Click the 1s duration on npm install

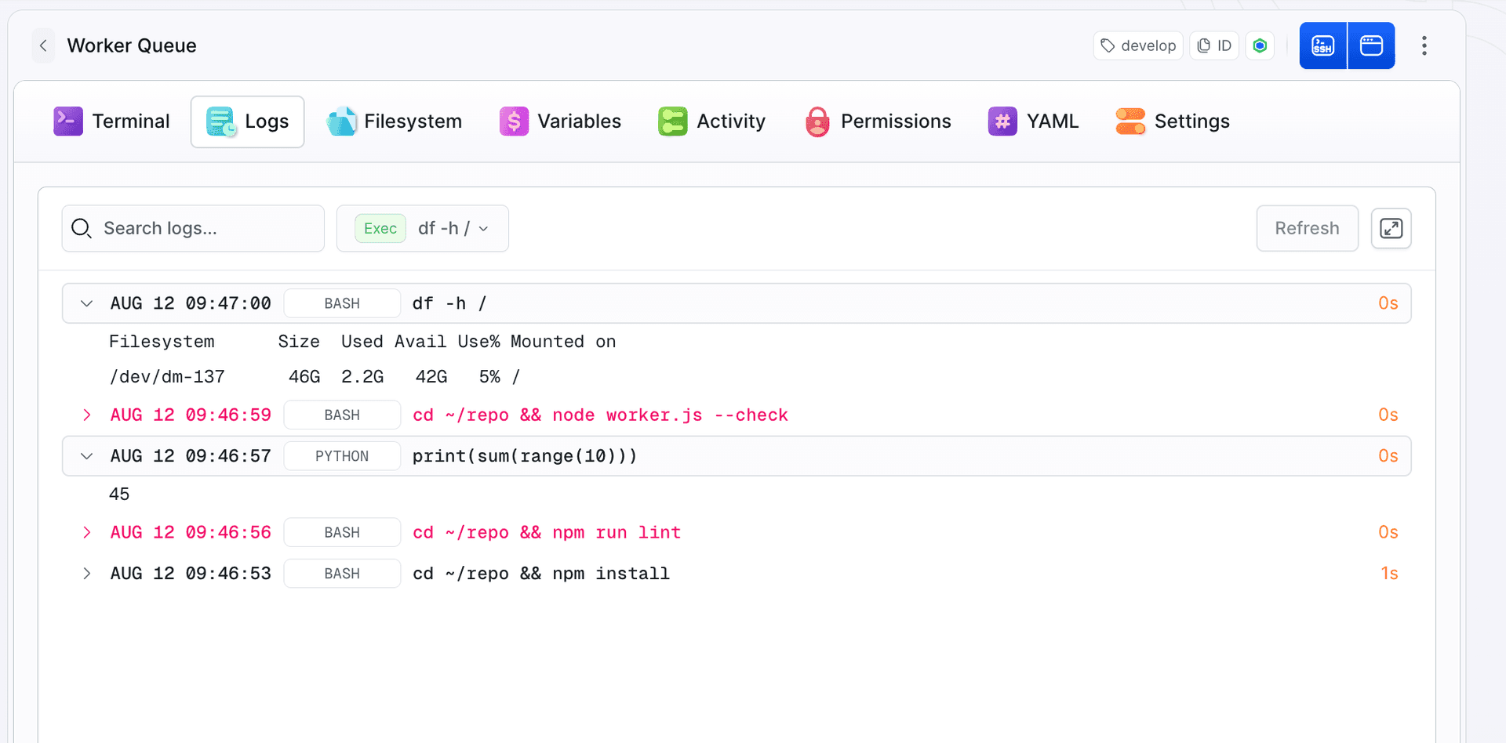click(1389, 574)
